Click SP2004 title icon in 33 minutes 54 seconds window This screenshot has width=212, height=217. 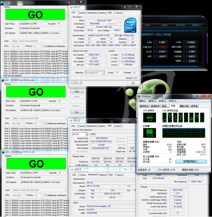(x=3, y=80)
